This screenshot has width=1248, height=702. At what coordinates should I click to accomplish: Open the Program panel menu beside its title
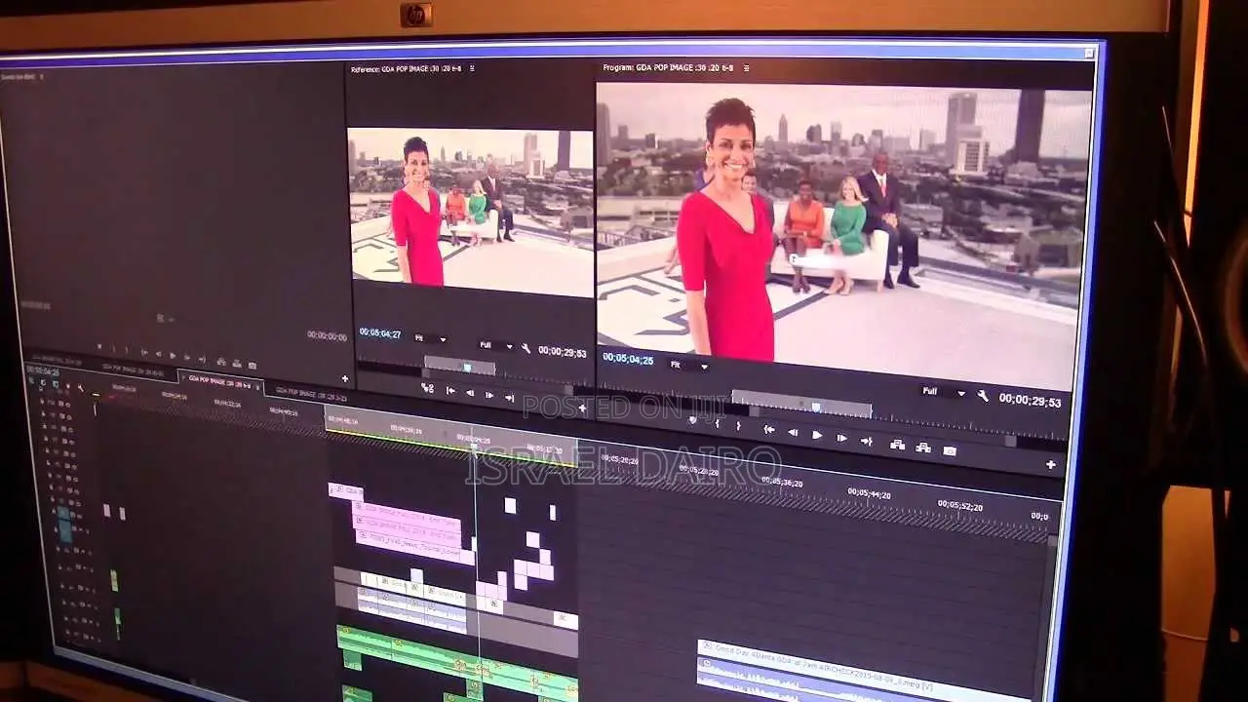click(745, 68)
